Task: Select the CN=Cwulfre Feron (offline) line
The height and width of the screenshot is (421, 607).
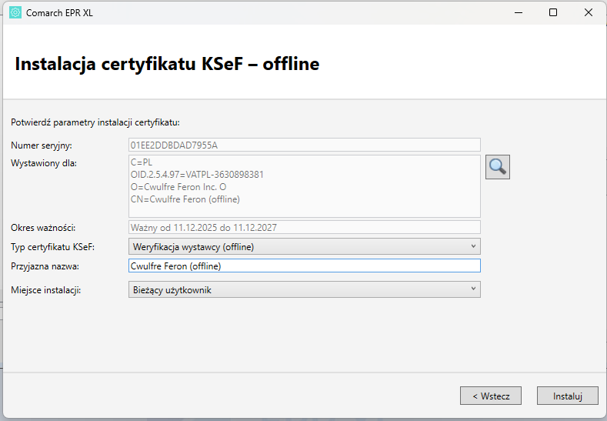Action: coord(185,199)
